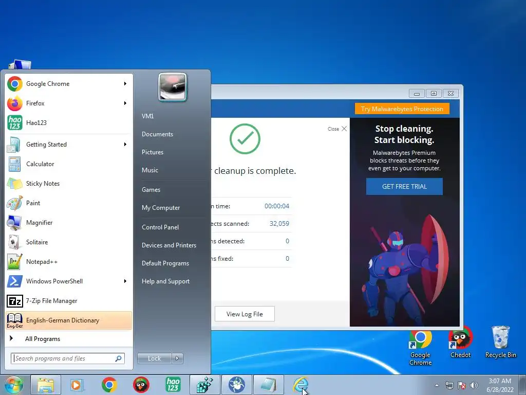Focus the Search programs and files box

(x=68, y=358)
